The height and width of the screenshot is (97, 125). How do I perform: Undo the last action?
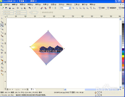coord(30,8)
